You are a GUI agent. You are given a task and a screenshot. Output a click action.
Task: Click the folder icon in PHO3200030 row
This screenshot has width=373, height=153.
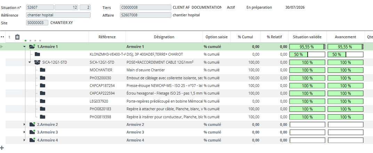[x=42, y=78]
